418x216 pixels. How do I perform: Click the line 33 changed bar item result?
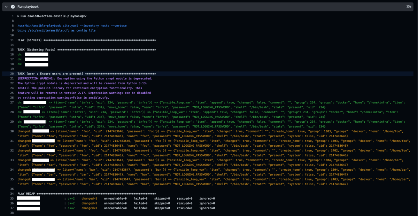(x=211, y=162)
